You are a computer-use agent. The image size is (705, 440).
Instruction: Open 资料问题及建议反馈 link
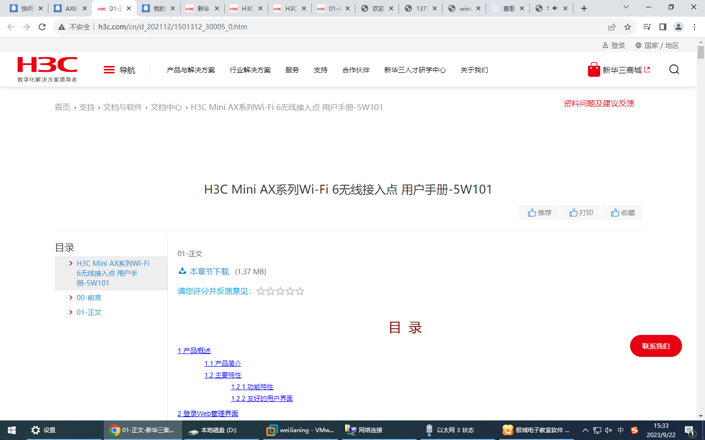pyautogui.click(x=599, y=103)
